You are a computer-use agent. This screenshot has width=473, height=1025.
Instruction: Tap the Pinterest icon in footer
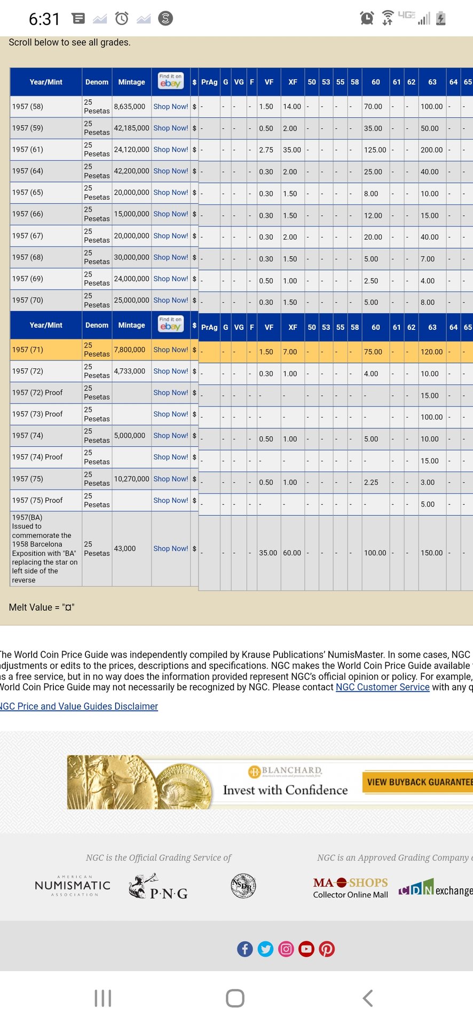click(327, 949)
